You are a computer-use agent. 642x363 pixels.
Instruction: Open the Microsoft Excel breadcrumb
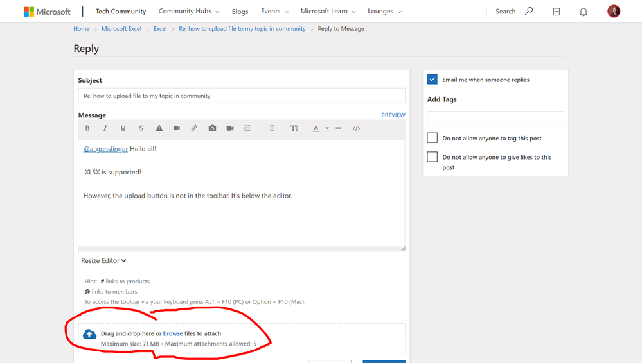coord(121,29)
